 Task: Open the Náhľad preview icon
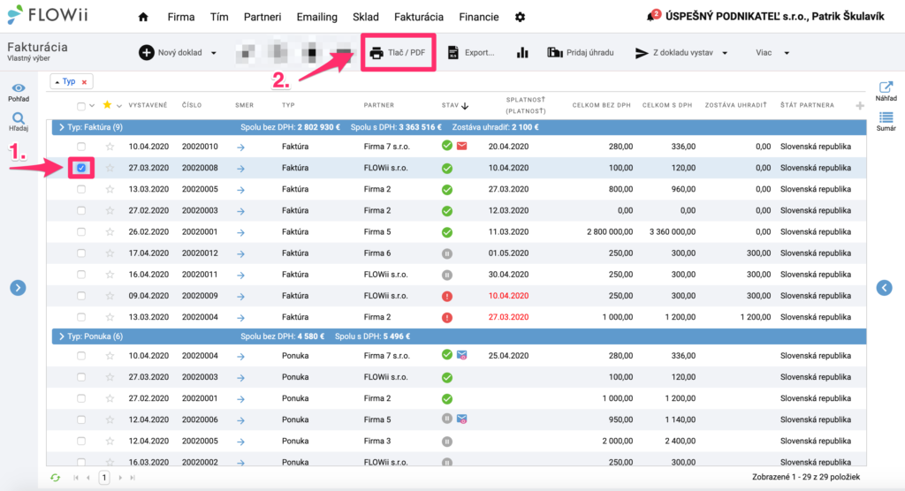point(886,91)
